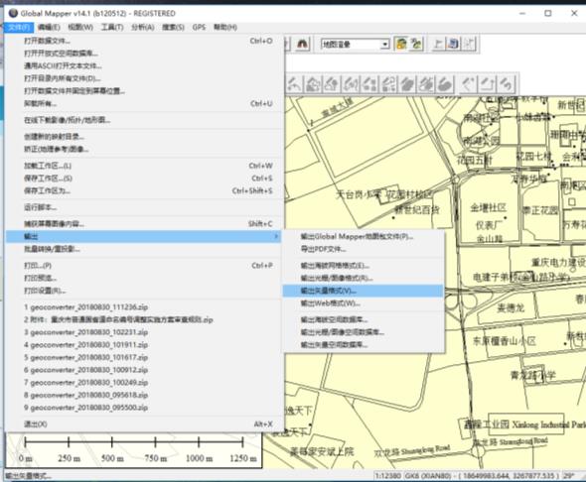Expand the 输出 submenu arrow
This screenshot has height=482, width=586.
[x=276, y=236]
